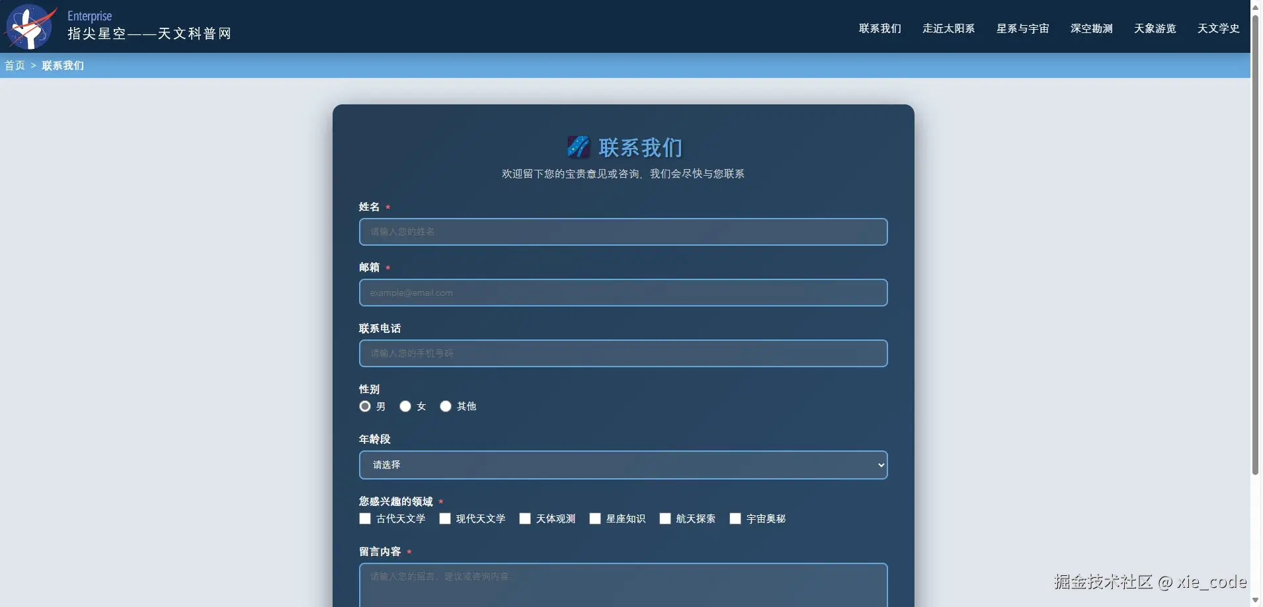Viewport: 1263px width, 607px height.
Task: Select the 男 gender radio button
Action: (365, 406)
